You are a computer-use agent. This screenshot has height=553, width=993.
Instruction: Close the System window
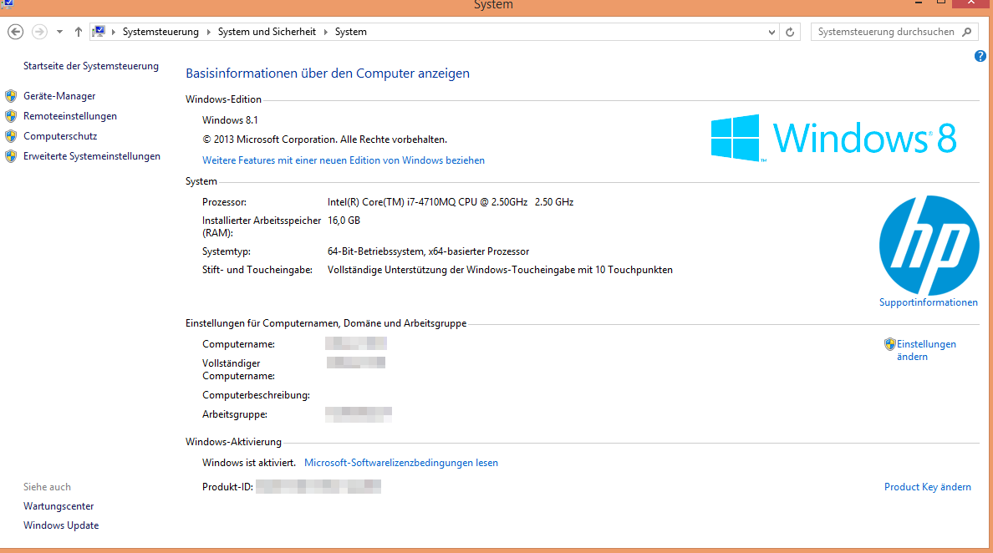(x=971, y=3)
